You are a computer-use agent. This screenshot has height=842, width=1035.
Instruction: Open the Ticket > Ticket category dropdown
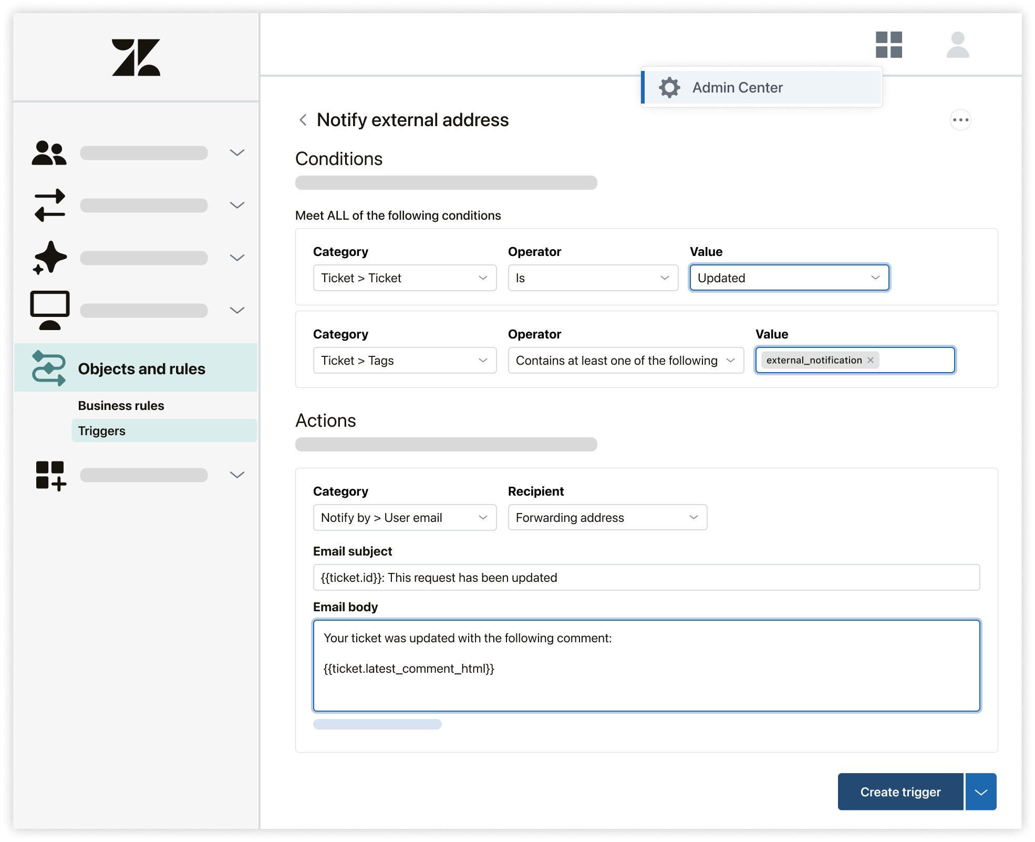(x=405, y=278)
